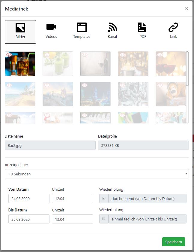
Task: Click the Link chain icon
Action: (173, 27)
